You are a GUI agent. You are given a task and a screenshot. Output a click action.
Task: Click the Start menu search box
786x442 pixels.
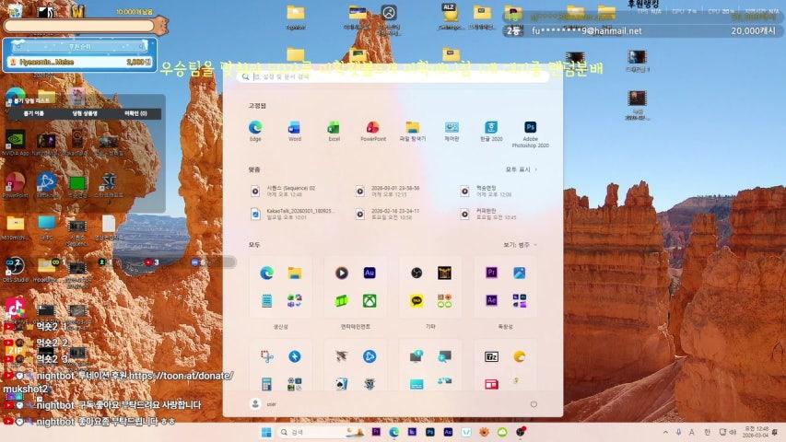pyautogui.click(x=393, y=76)
